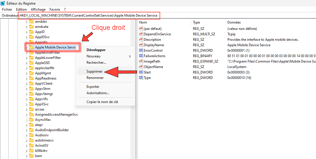Click the amdxata folder icon

[31, 27]
